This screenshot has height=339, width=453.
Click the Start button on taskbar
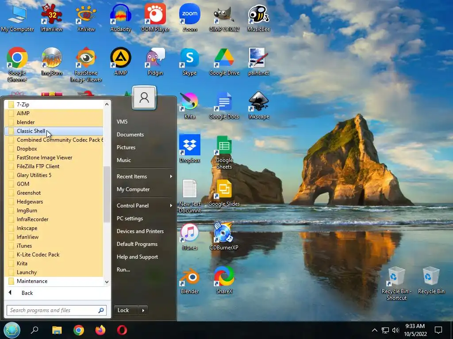click(x=12, y=330)
